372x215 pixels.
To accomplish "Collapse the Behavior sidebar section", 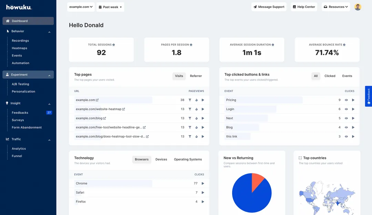I will pos(49,32).
